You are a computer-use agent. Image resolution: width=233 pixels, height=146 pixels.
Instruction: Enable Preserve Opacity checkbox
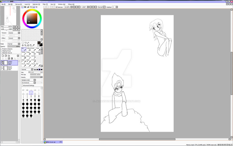click(1, 49)
